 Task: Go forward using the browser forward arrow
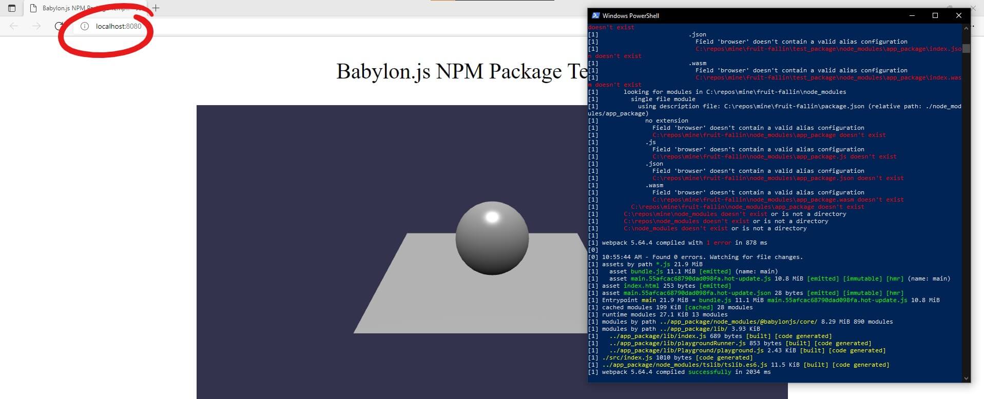pyautogui.click(x=36, y=26)
